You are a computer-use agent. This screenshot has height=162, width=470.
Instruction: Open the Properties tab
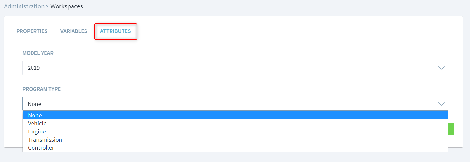(32, 31)
